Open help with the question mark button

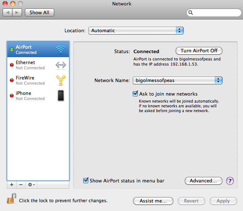tap(230, 181)
